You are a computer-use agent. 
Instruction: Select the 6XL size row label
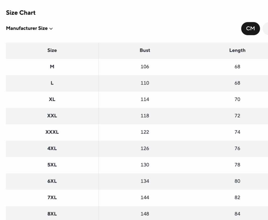point(52,181)
